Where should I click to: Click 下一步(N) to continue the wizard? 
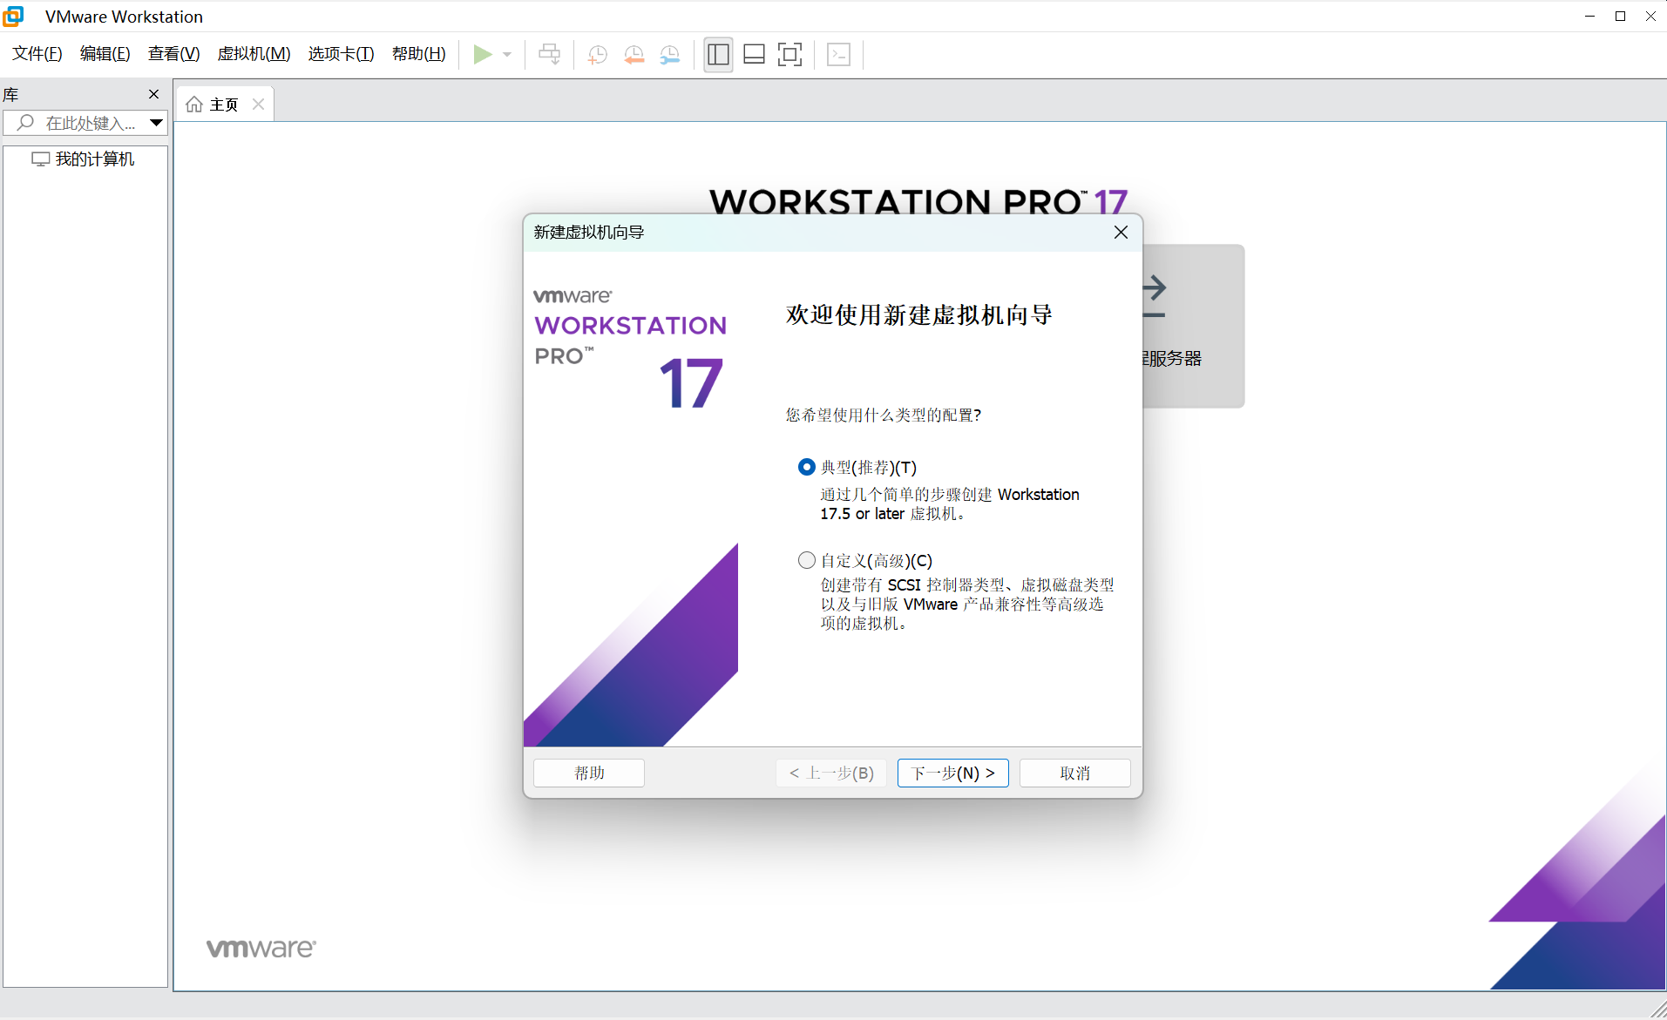pyautogui.click(x=953, y=773)
